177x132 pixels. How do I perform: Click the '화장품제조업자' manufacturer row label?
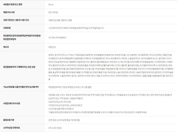coord(22,38)
